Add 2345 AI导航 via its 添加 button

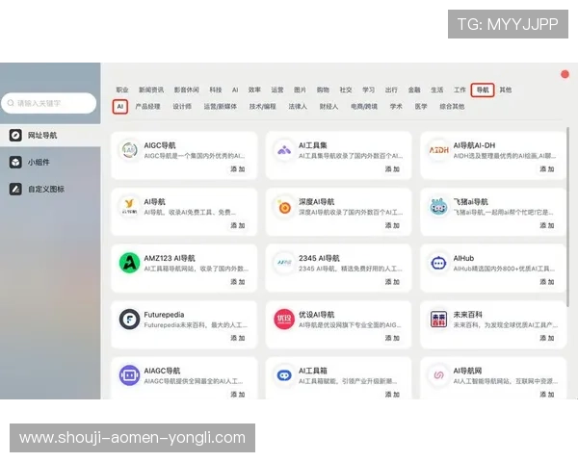click(392, 282)
